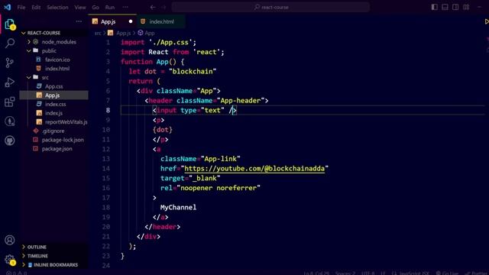Open the rocket icon view in the activity bar

click(x=10, y=121)
